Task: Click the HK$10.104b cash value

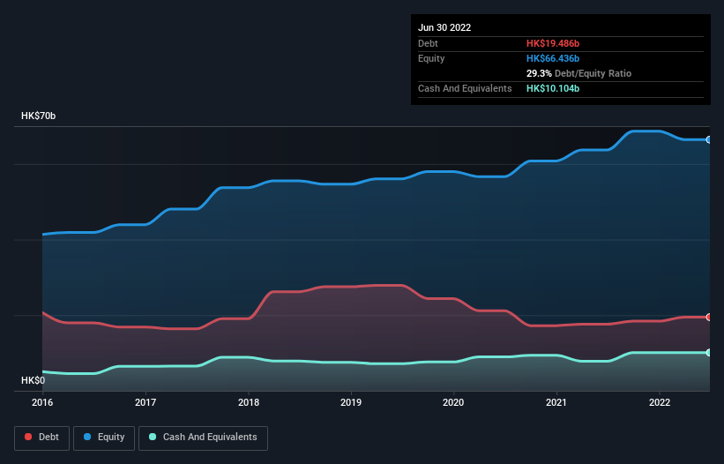Action: 553,88
